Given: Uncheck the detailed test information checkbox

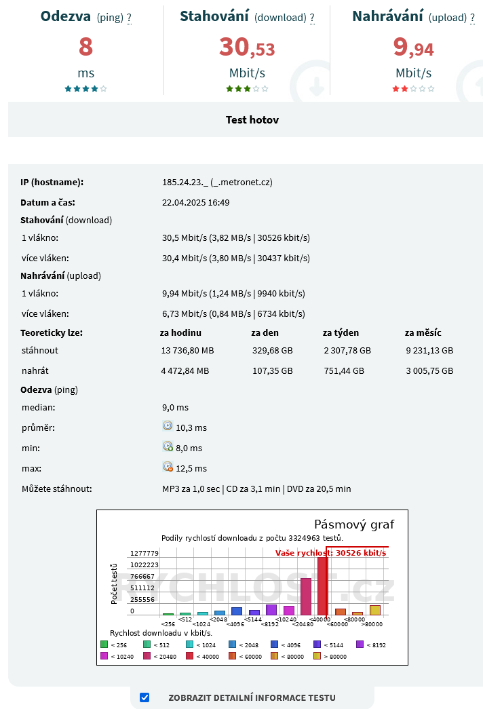Looking at the screenshot, I should coord(144,697).
